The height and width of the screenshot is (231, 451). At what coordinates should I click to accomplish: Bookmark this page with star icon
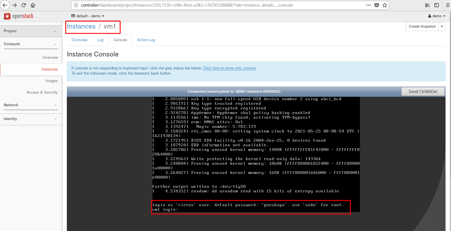[x=385, y=5]
